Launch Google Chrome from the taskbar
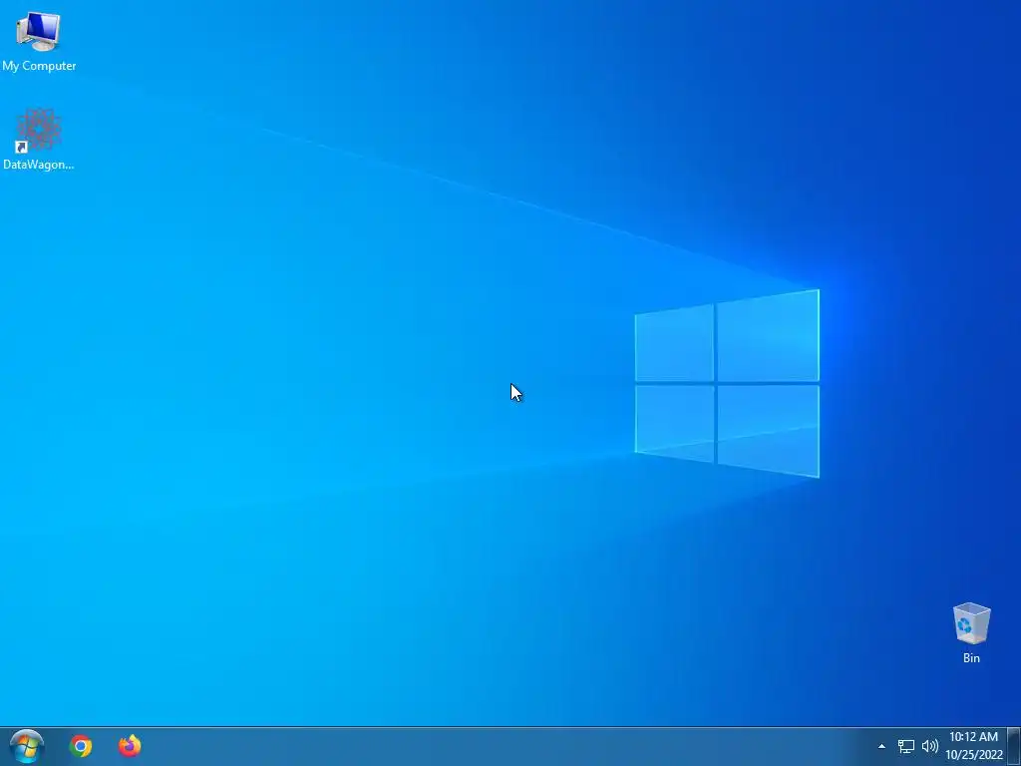The image size is (1021, 766). click(x=81, y=746)
